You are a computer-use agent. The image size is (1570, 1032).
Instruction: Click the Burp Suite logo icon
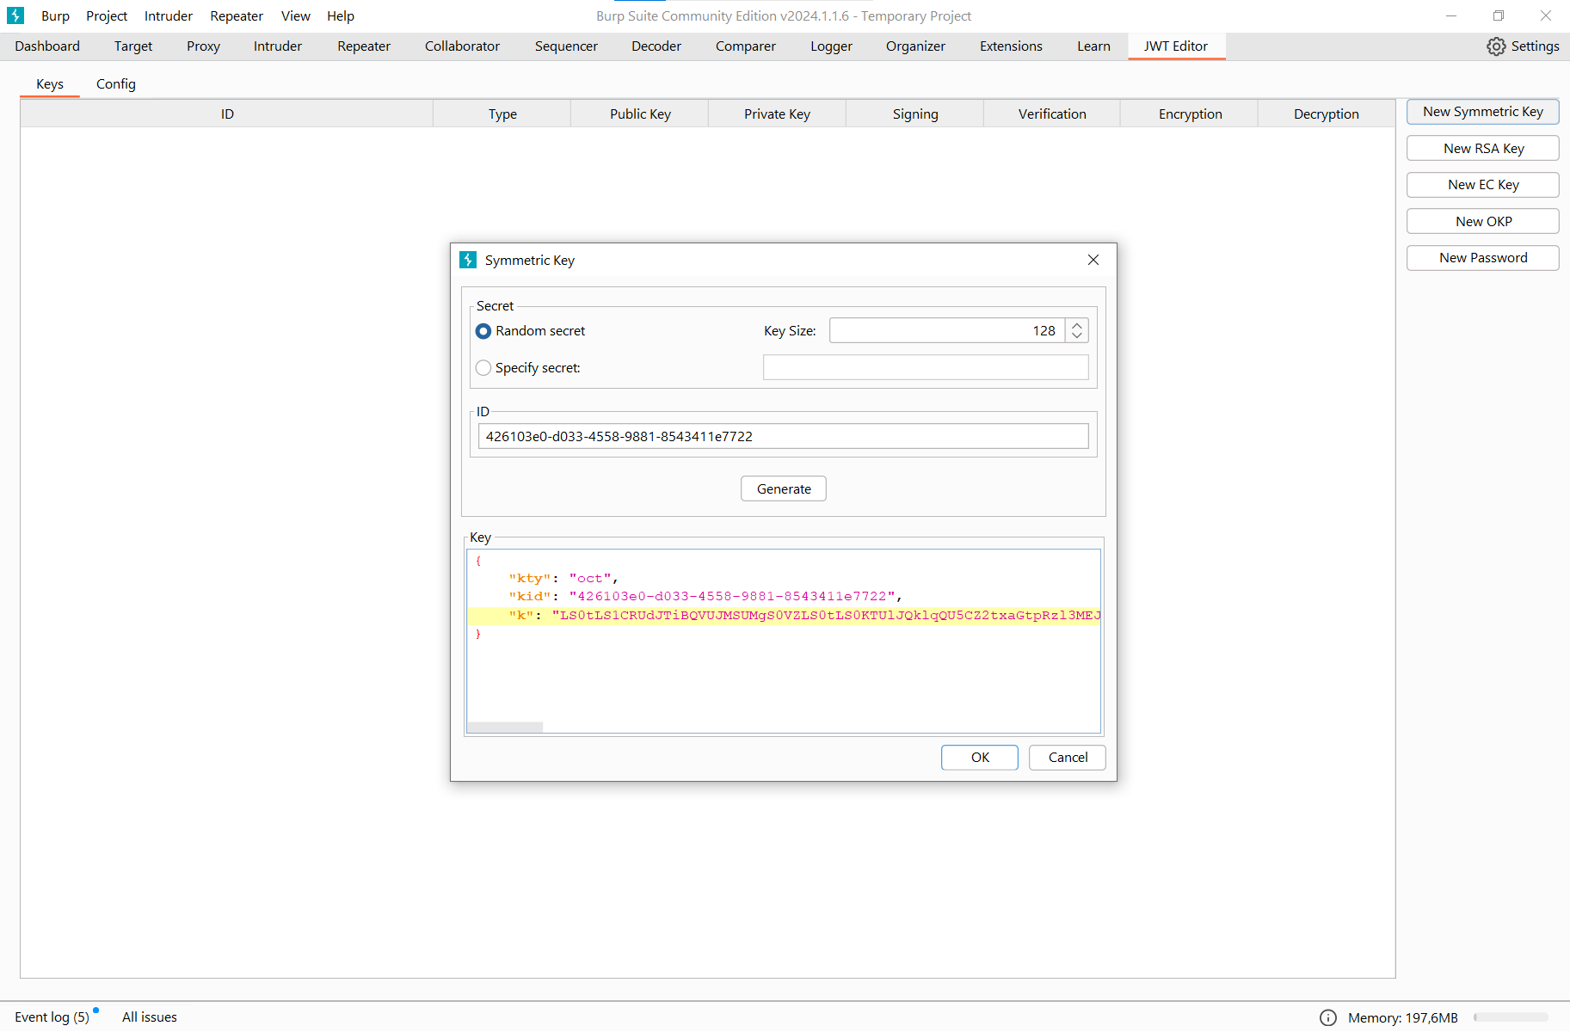tap(15, 15)
